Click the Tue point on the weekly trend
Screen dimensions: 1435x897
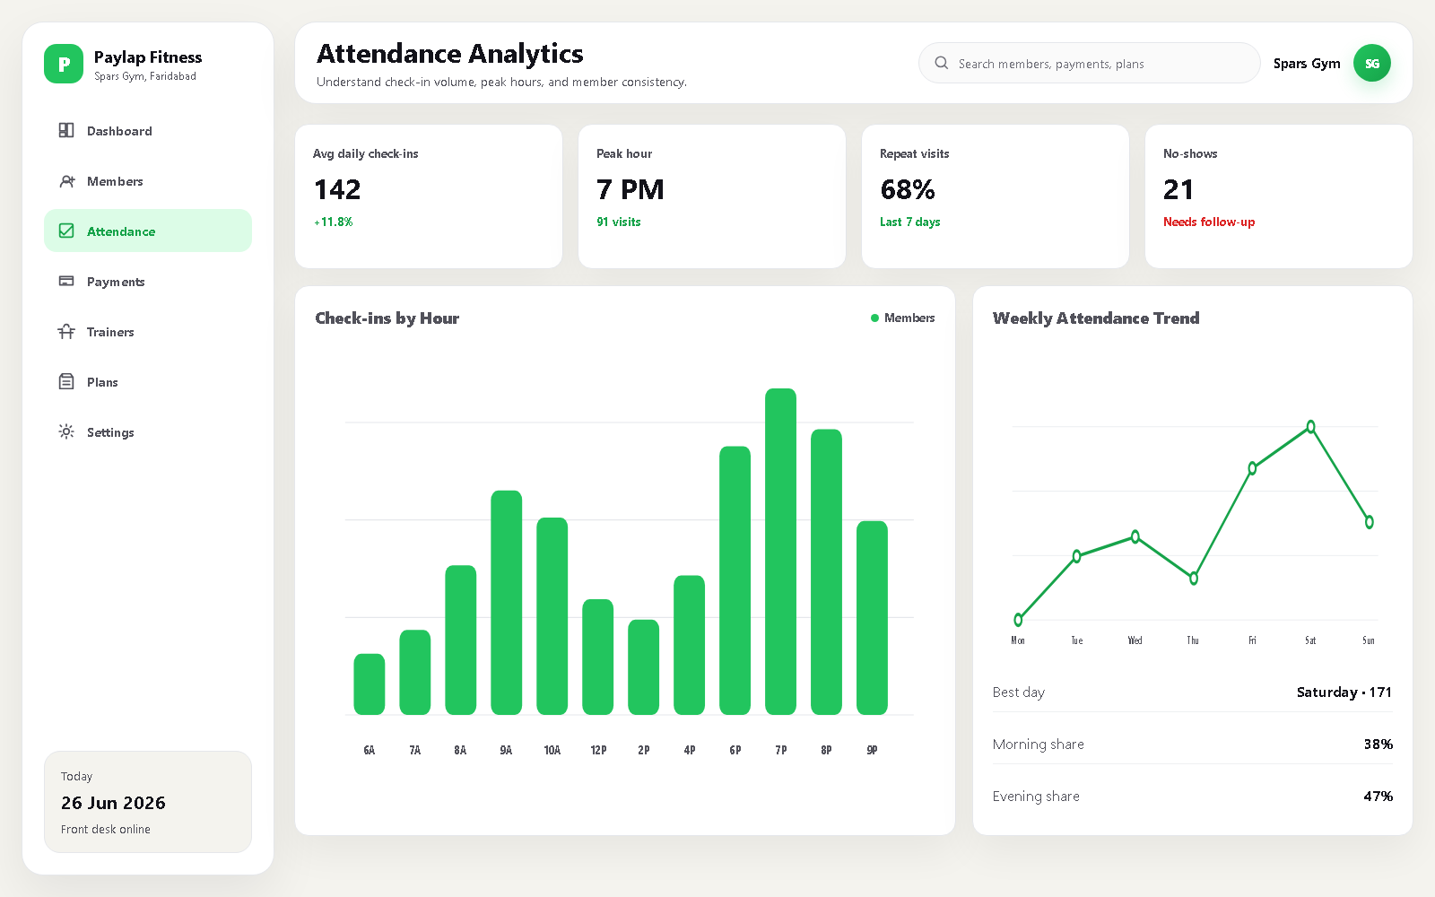pyautogui.click(x=1076, y=556)
